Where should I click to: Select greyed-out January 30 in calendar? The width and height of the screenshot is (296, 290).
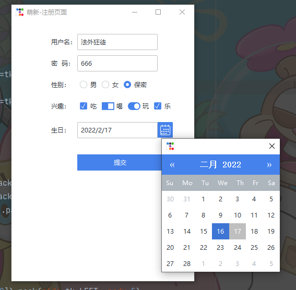pos(170,199)
